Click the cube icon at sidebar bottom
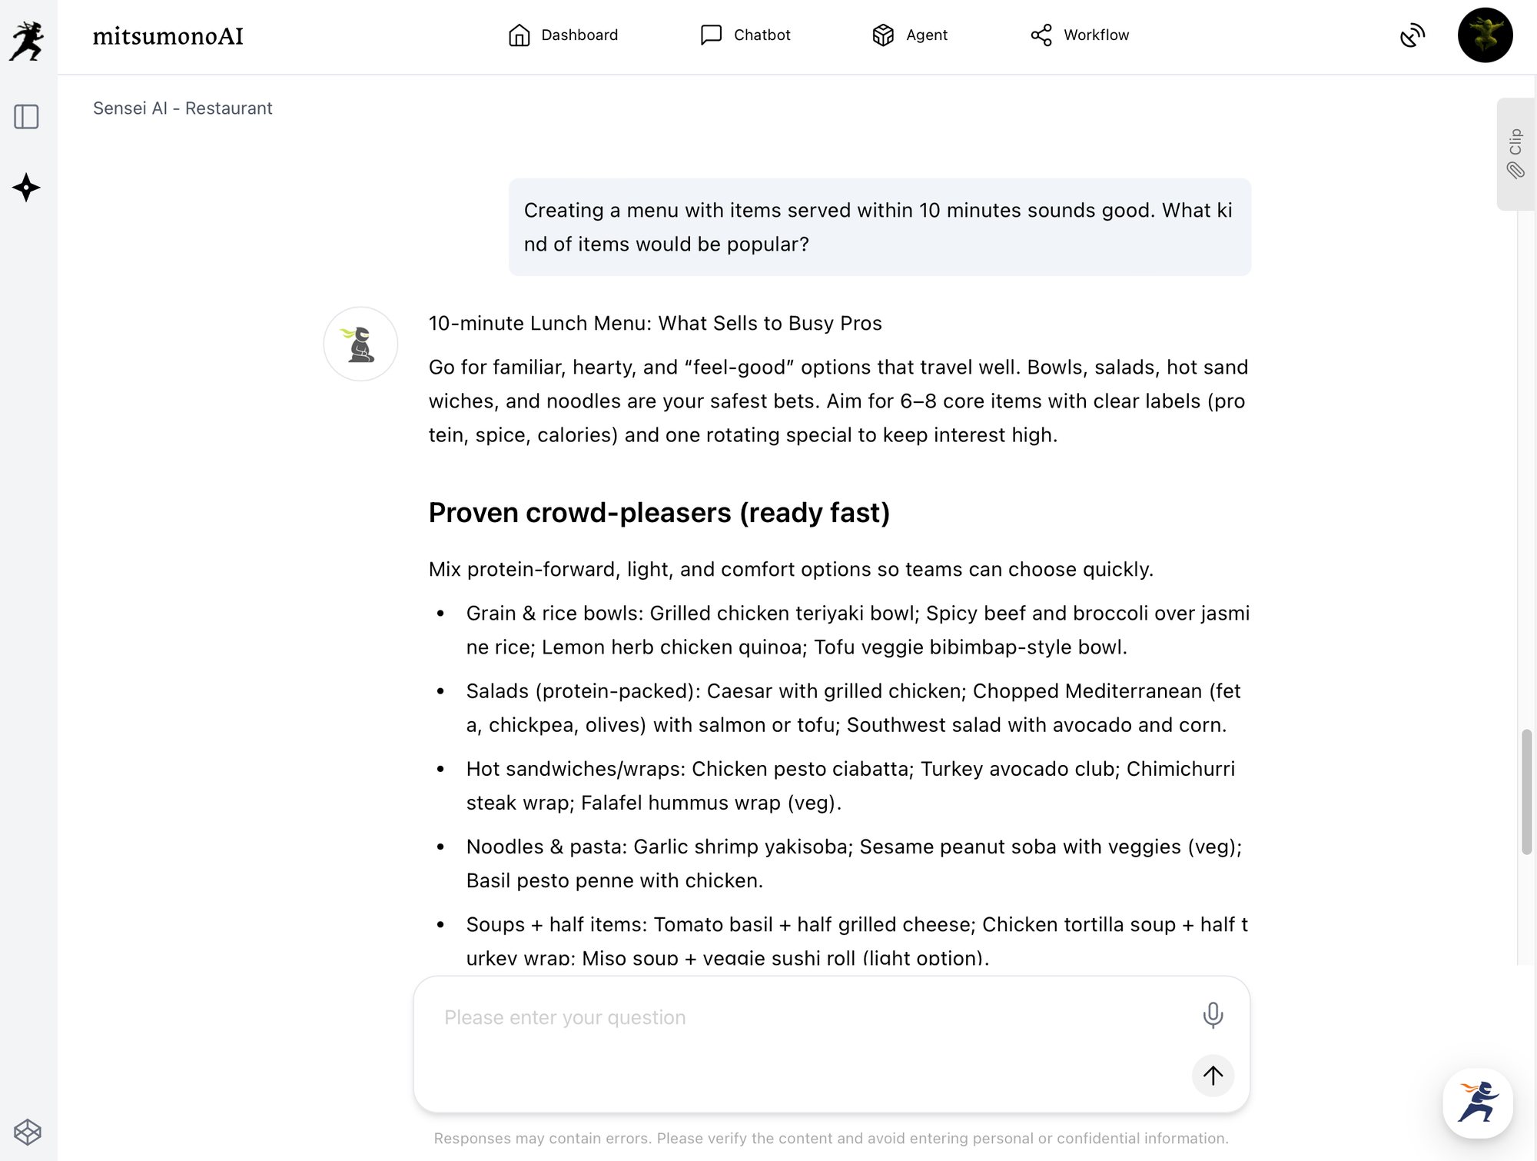The width and height of the screenshot is (1537, 1161). 28,1132
